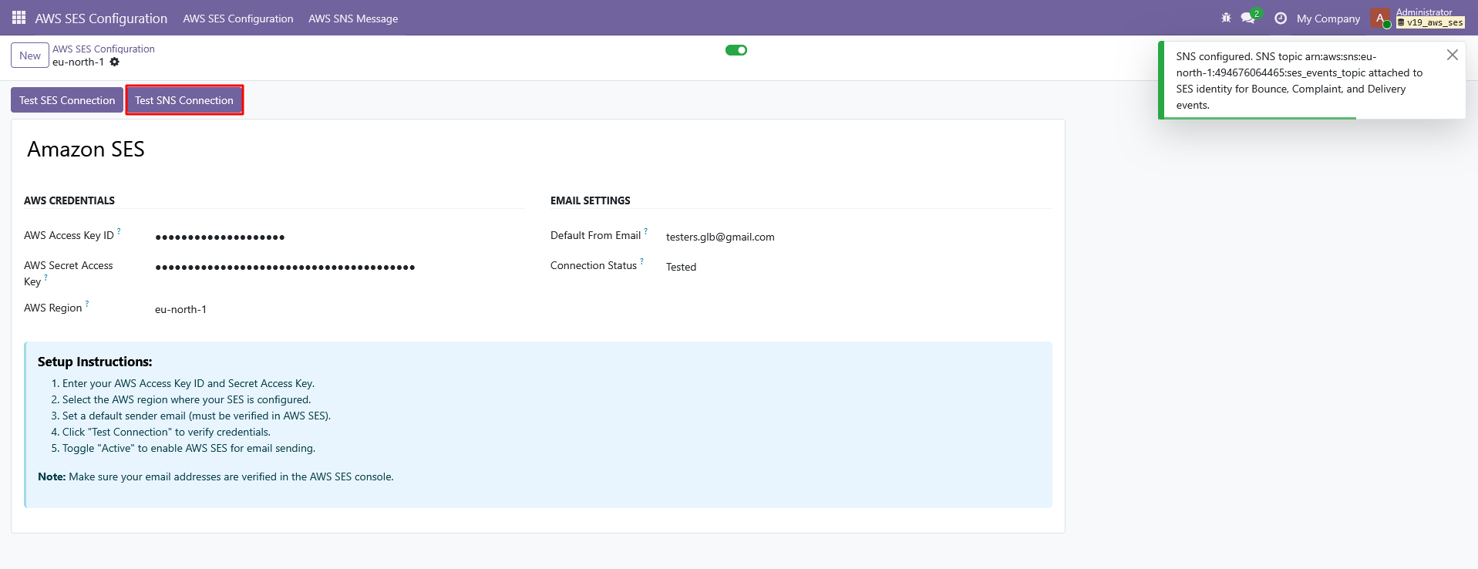Open the My Company switcher
1478x569 pixels.
[1328, 19]
